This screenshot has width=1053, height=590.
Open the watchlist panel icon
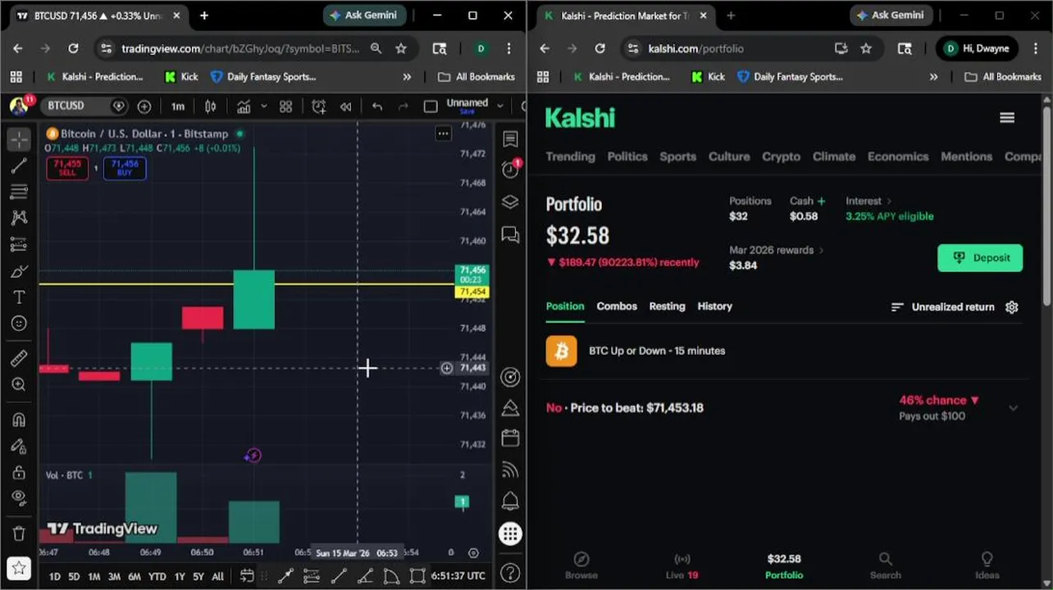tap(510, 139)
